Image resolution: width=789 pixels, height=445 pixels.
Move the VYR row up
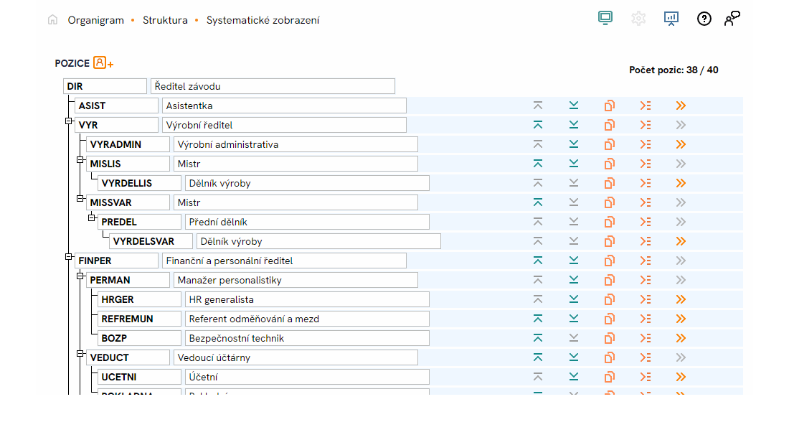click(x=538, y=125)
